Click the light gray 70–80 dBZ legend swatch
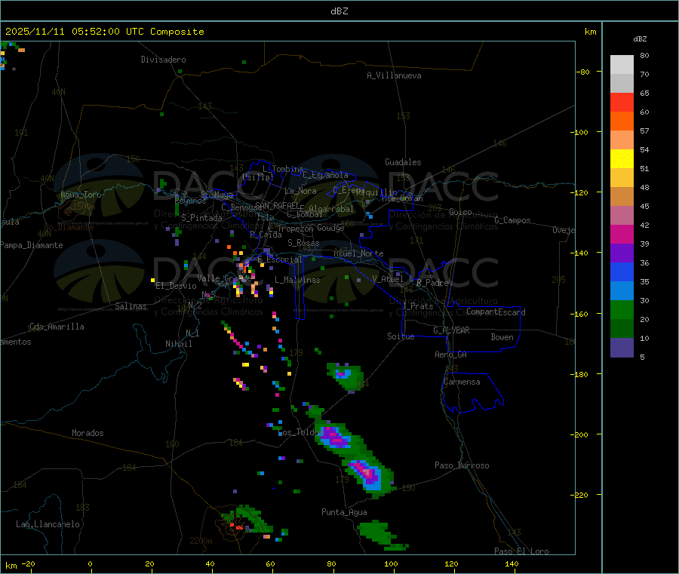 (x=622, y=65)
